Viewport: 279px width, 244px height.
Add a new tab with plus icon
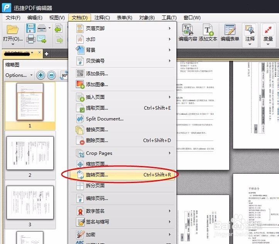tap(46, 54)
